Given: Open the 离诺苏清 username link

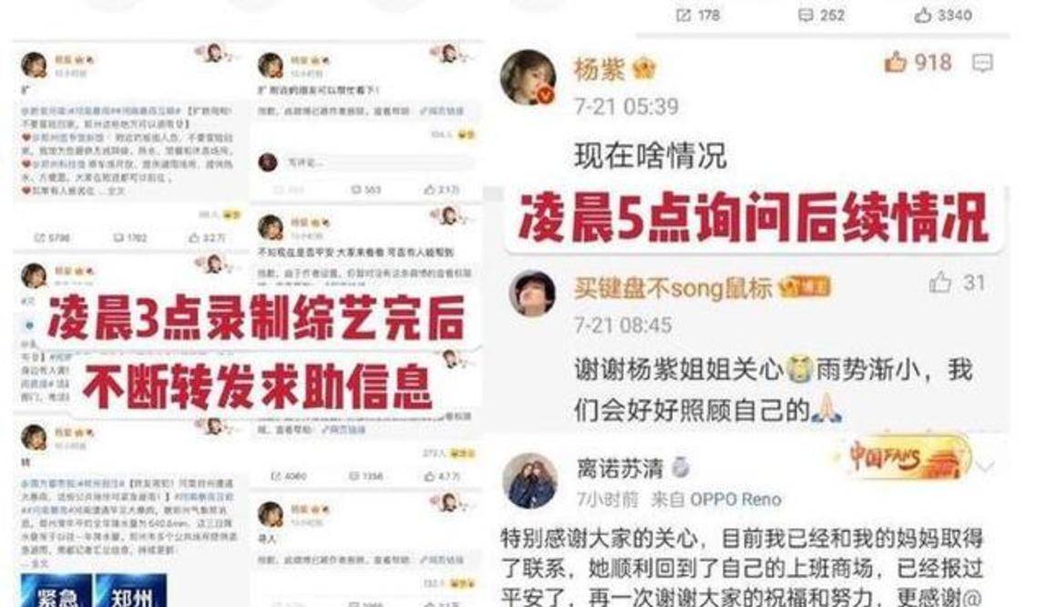Looking at the screenshot, I should pyautogui.click(x=620, y=468).
